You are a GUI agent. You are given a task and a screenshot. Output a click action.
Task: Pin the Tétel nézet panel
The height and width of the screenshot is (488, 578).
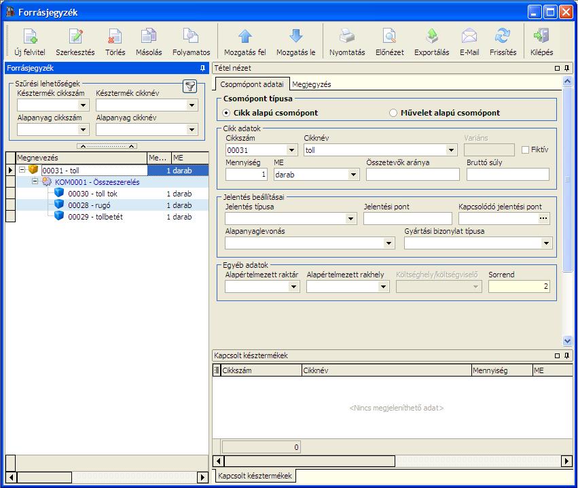click(566, 68)
